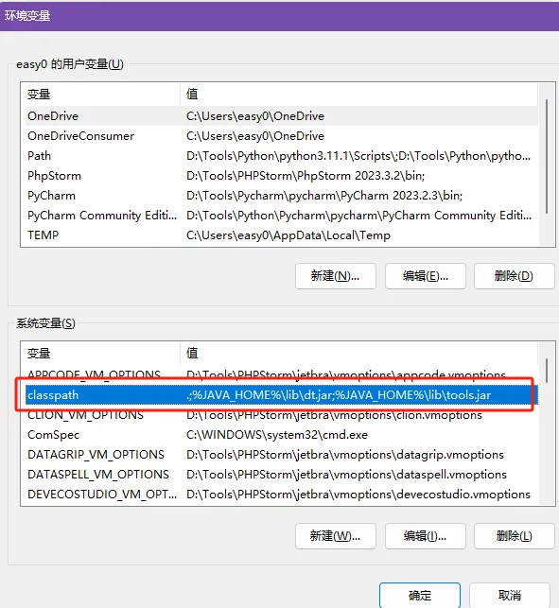
Task: Click 新建(N)... button for user variables
Action: [x=336, y=276]
